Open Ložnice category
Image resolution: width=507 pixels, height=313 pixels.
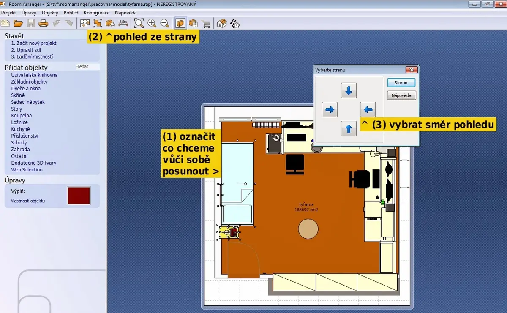click(19, 122)
